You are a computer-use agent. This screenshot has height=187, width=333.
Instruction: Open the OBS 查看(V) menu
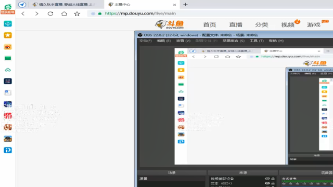183,41
